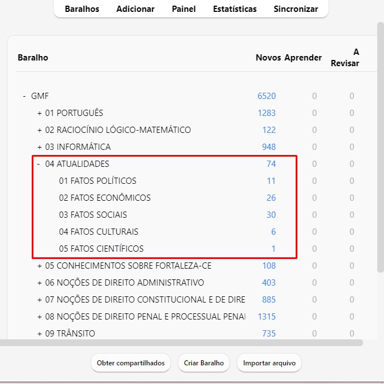Expand the 01 PORTUGUÊS deck
Screen dimensions: 384x384
click(40, 113)
